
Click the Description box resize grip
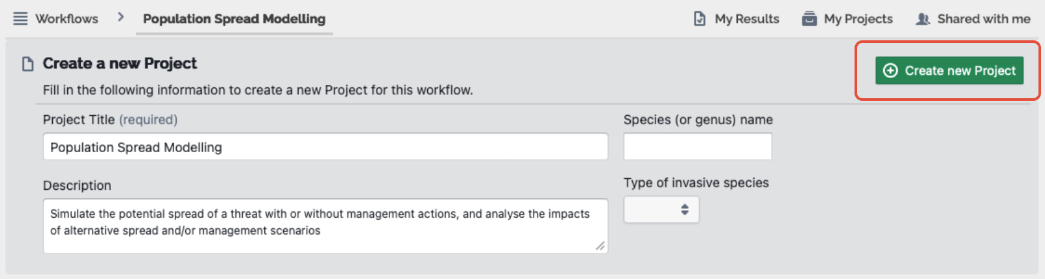pyautogui.click(x=600, y=245)
